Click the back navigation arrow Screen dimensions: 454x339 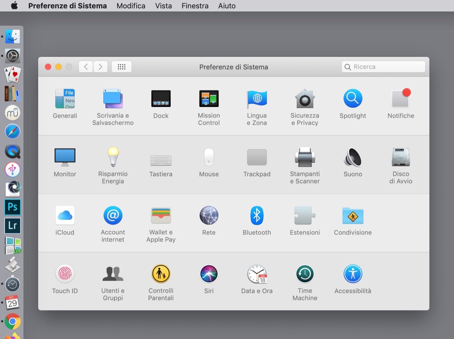[x=86, y=67]
